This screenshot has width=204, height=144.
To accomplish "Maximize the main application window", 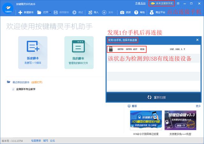I will click(191, 4).
